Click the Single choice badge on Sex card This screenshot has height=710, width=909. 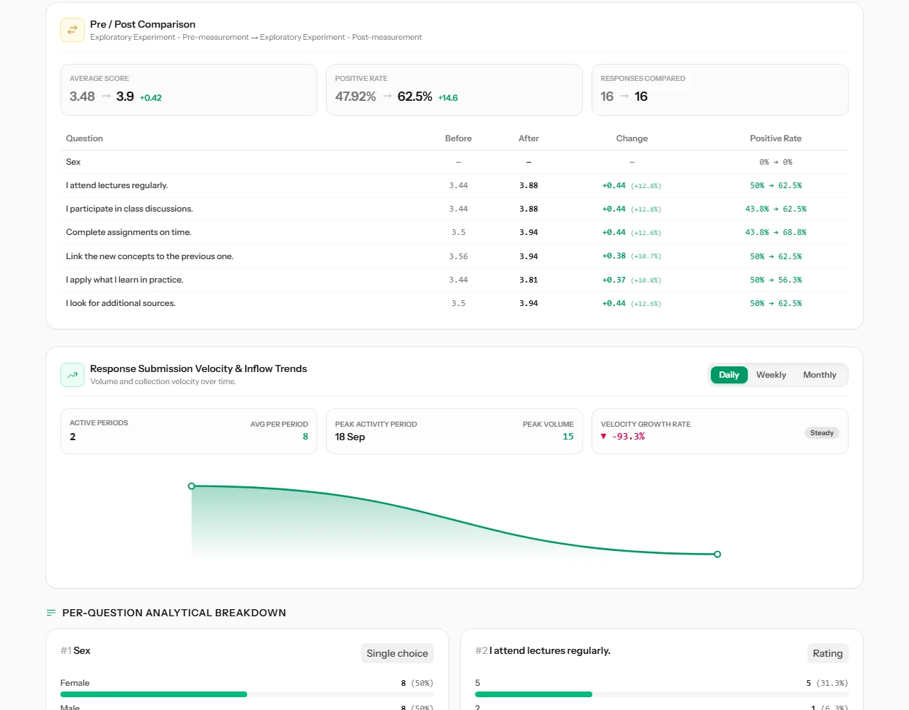coord(397,653)
